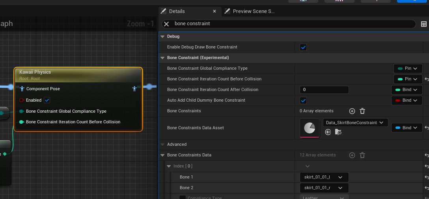Collapse the Bone Constraints Data array

[x=162, y=155]
